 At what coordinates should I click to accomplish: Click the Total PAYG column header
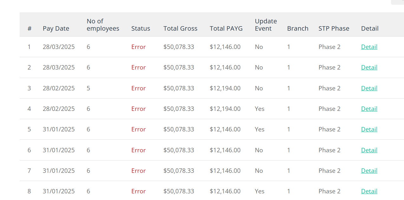226,28
